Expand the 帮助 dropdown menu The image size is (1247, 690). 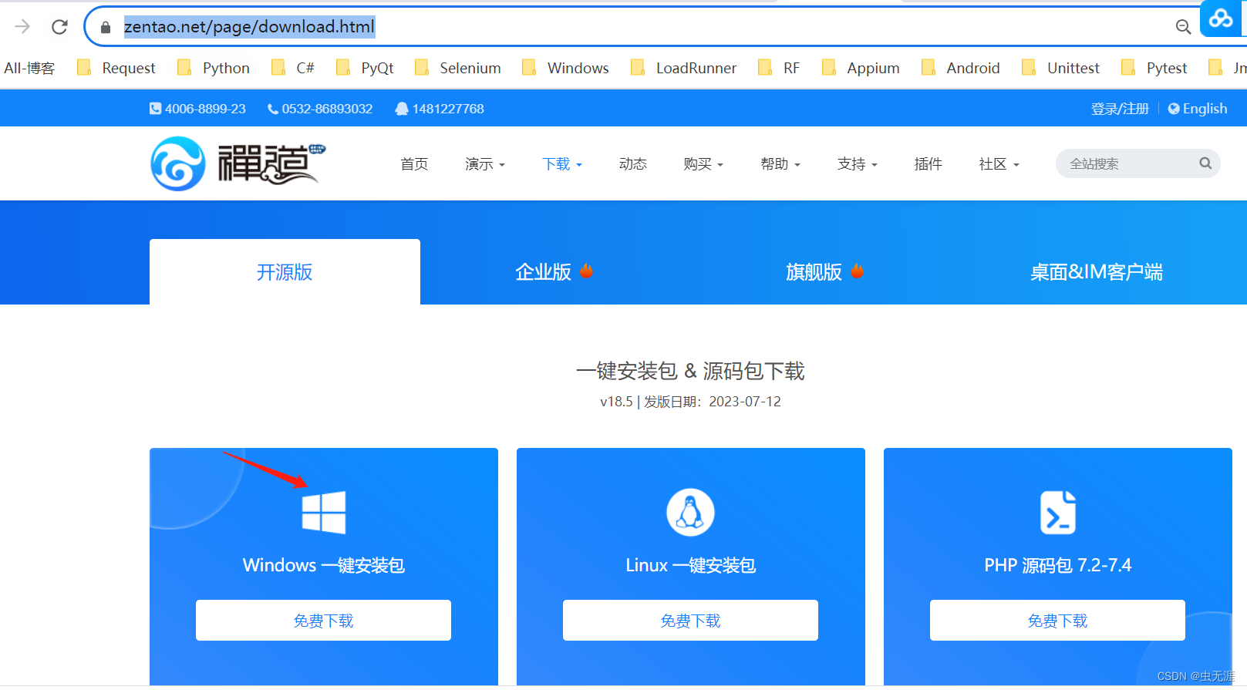click(780, 163)
